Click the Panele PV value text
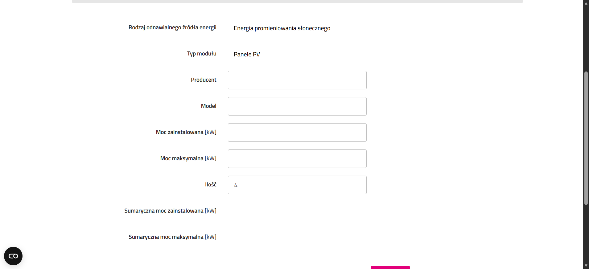The height and width of the screenshot is (269, 589). (x=247, y=54)
